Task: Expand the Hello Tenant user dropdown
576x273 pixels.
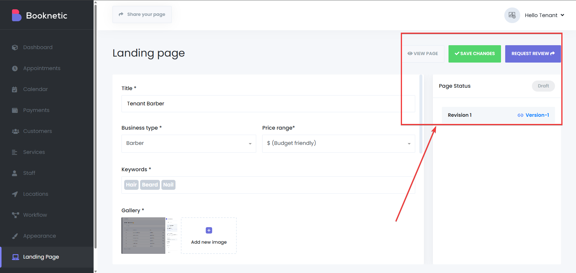Action: click(544, 15)
